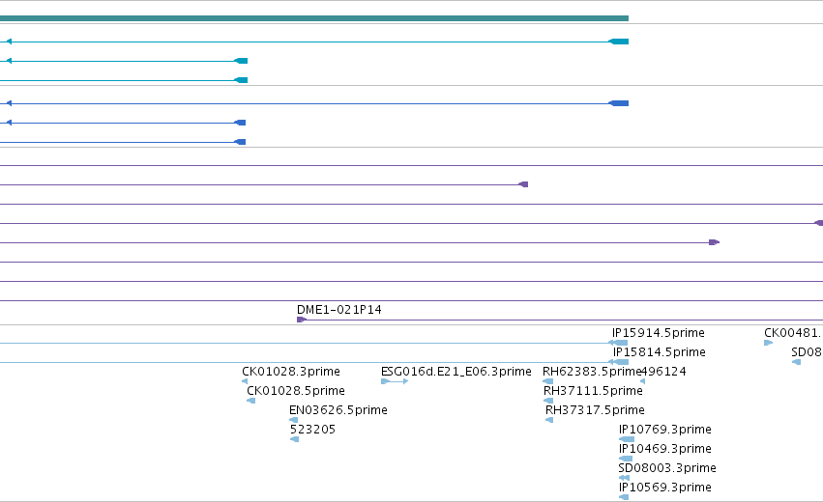The width and height of the screenshot is (823, 502).
Task: Select the RH37317.5prime label
Action: pyautogui.click(x=595, y=410)
